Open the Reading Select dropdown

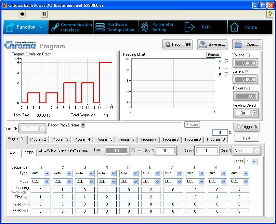255,113
